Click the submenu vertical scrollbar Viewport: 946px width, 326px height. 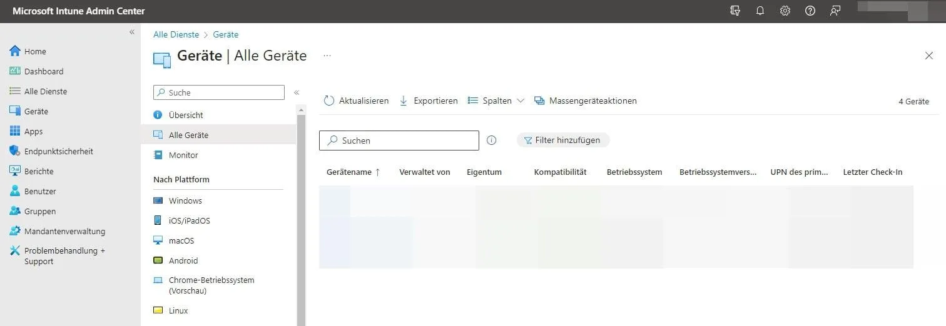pos(301,219)
